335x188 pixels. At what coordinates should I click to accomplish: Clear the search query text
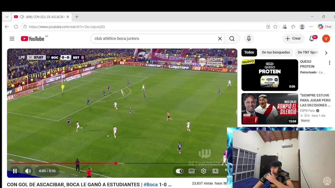[x=220, y=39]
